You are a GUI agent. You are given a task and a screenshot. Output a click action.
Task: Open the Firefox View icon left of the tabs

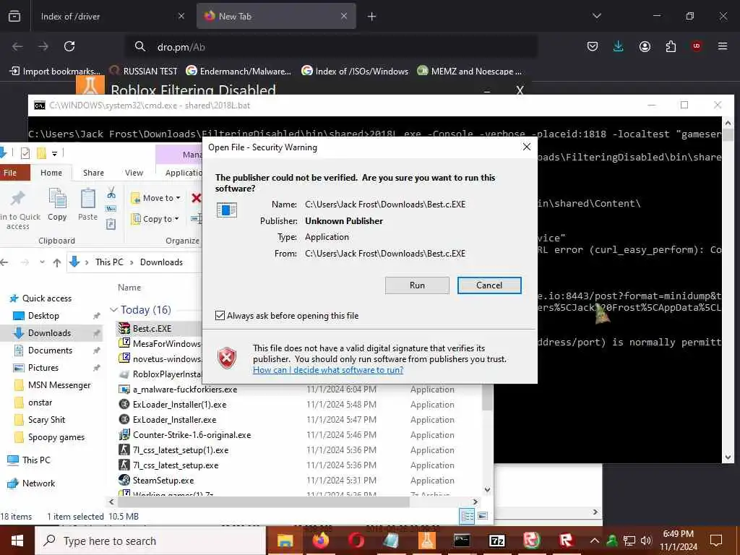14,16
